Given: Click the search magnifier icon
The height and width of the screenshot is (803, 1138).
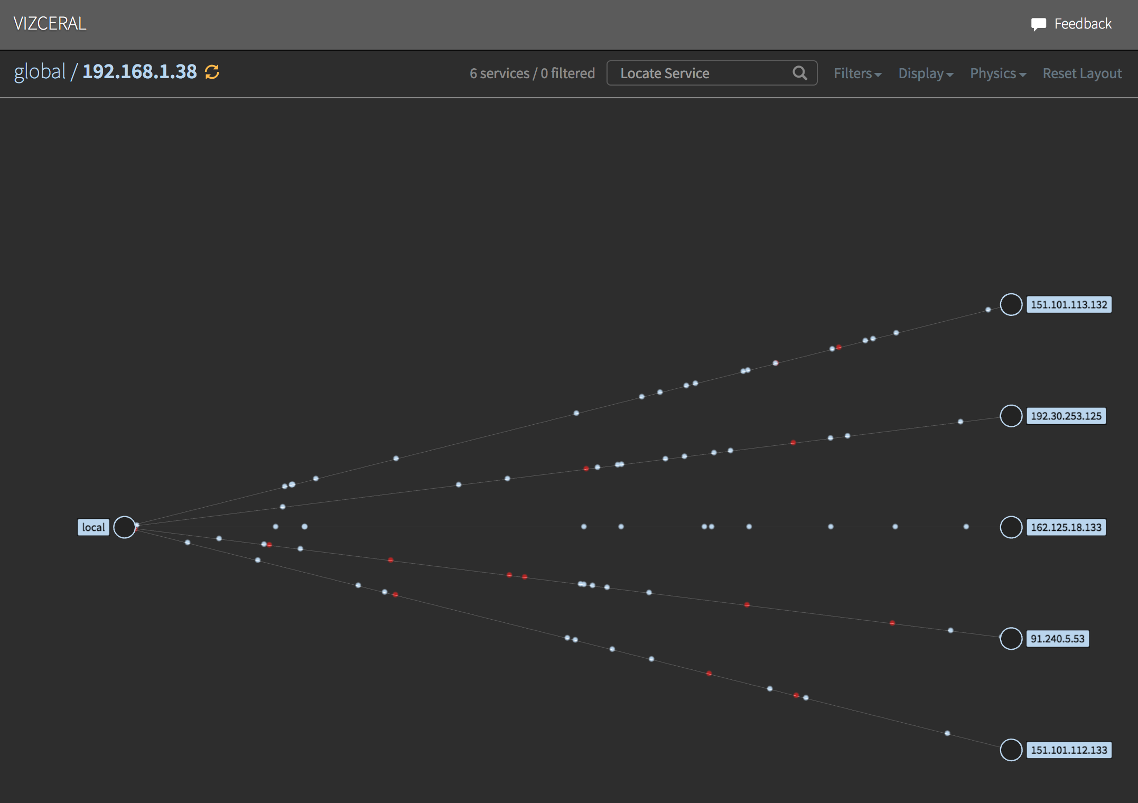Looking at the screenshot, I should 799,73.
